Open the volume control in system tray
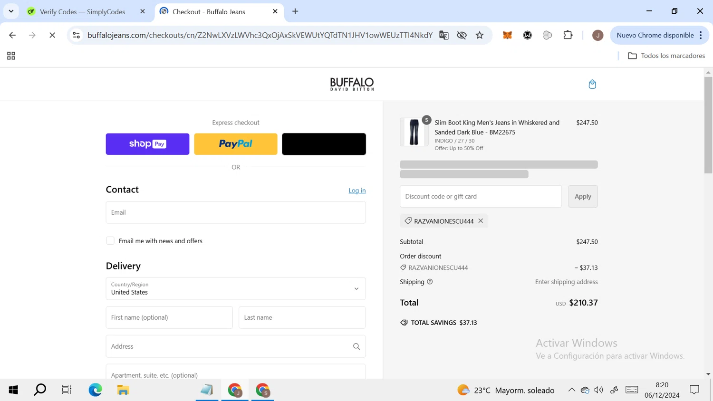The width and height of the screenshot is (713, 401). [598, 390]
